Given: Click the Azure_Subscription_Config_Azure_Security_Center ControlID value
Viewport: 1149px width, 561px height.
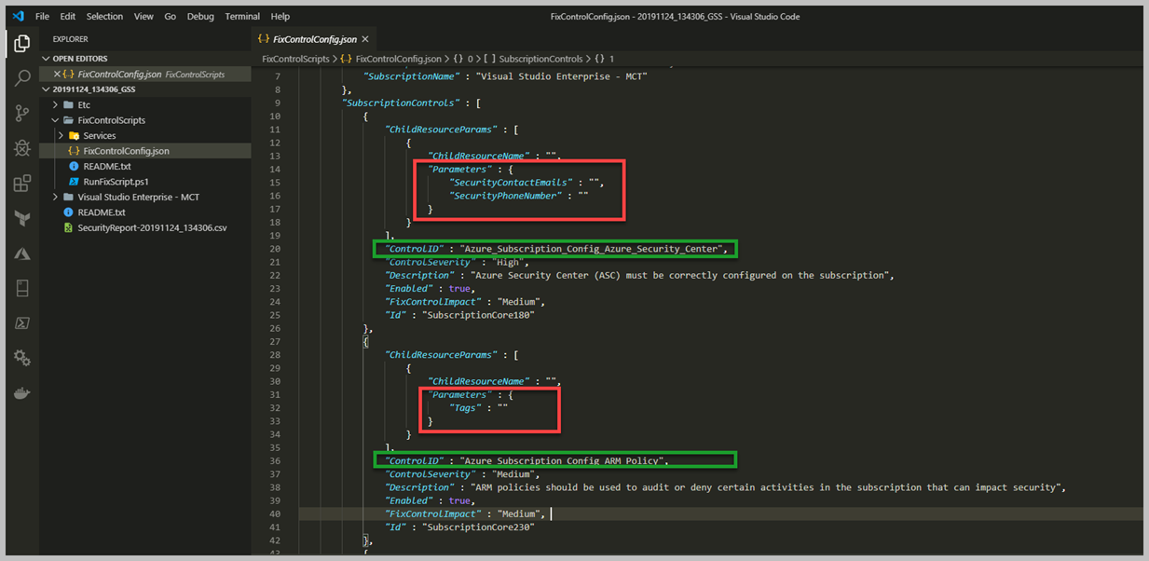Looking at the screenshot, I should (x=591, y=249).
